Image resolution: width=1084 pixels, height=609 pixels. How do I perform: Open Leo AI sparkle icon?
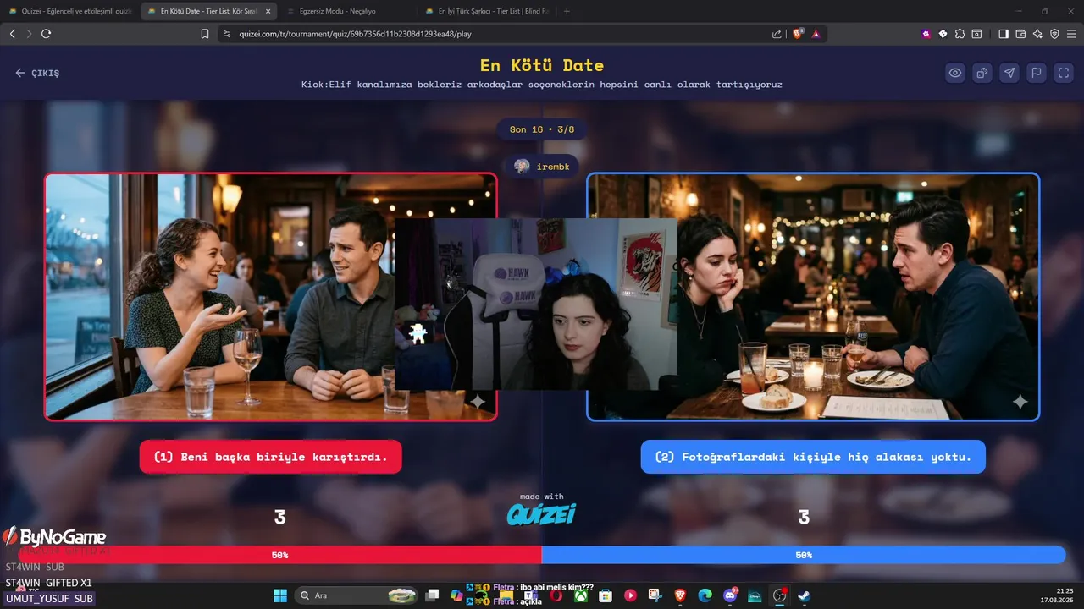tap(1037, 34)
